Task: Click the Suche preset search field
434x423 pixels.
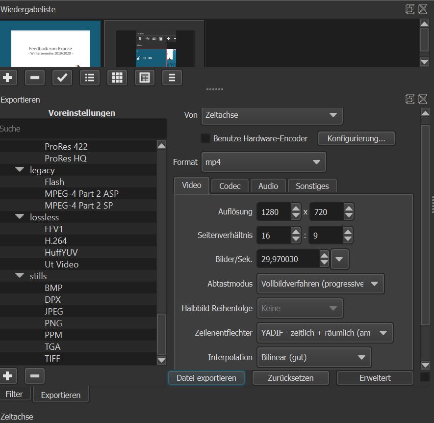Action: 82,129
